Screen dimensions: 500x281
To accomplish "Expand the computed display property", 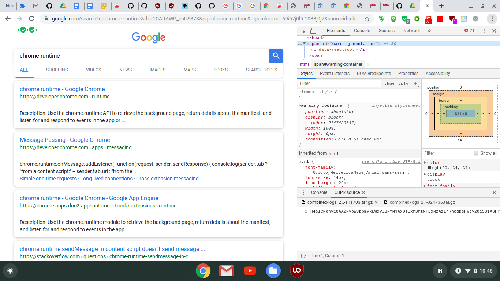I will point(425,174).
